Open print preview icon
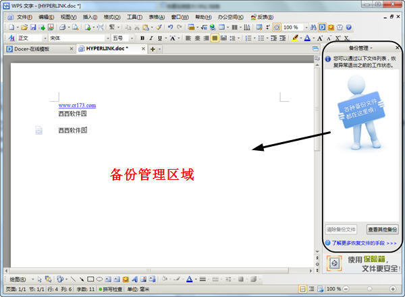Image resolution: width=405 pixels, height=297 pixels. [x=76, y=28]
